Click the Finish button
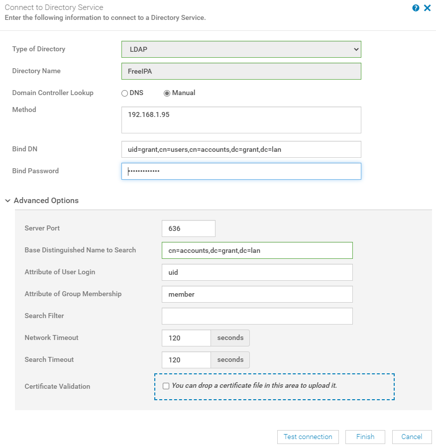Viewport: 436px width, 447px height. click(365, 437)
